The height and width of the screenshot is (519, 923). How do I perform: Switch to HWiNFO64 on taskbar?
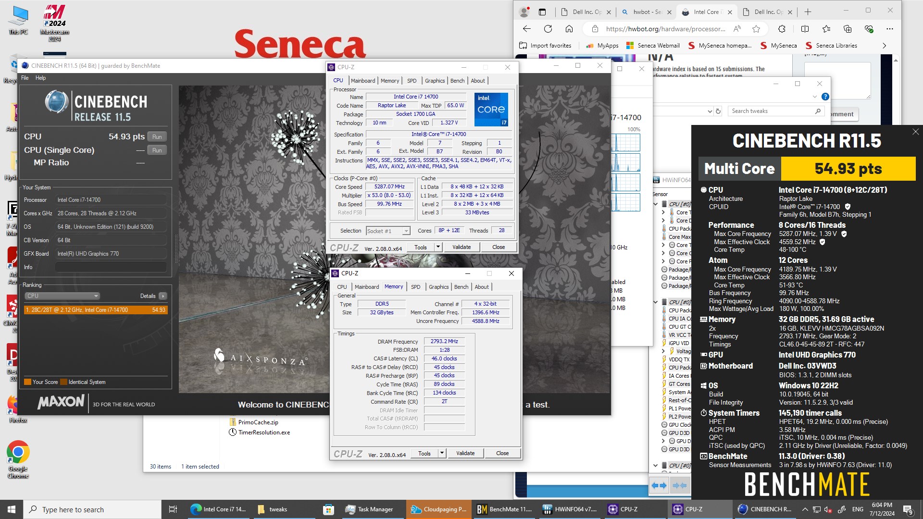coord(569,509)
